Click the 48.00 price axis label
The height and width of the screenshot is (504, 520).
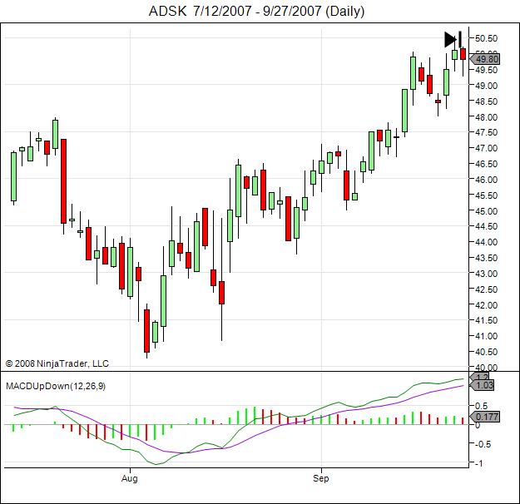(486, 117)
